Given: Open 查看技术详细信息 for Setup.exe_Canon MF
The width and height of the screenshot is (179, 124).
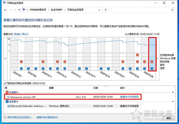Looking at the screenshot, I should 129,97.
